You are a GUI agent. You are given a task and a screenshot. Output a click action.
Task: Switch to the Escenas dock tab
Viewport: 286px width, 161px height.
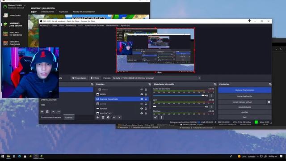pyautogui.click(x=69, y=118)
